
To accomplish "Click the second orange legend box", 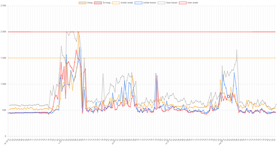I will [116, 3].
